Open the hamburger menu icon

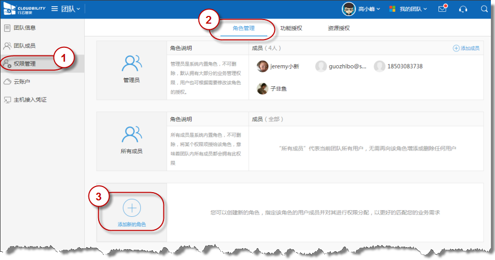pyautogui.click(x=54, y=9)
